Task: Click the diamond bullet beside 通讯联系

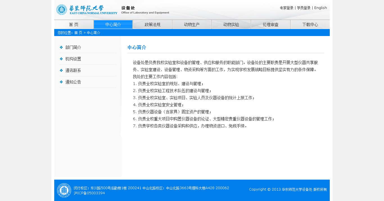Action: point(61,70)
